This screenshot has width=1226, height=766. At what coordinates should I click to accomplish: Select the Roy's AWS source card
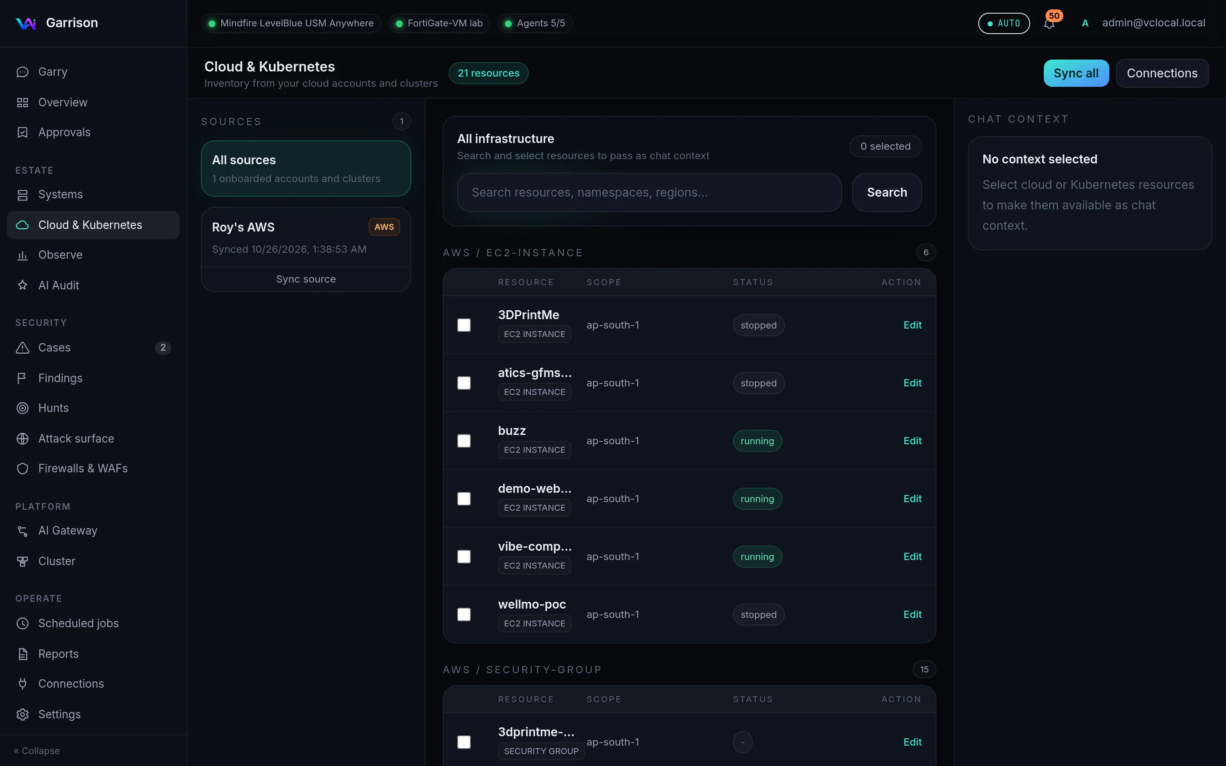(x=306, y=237)
